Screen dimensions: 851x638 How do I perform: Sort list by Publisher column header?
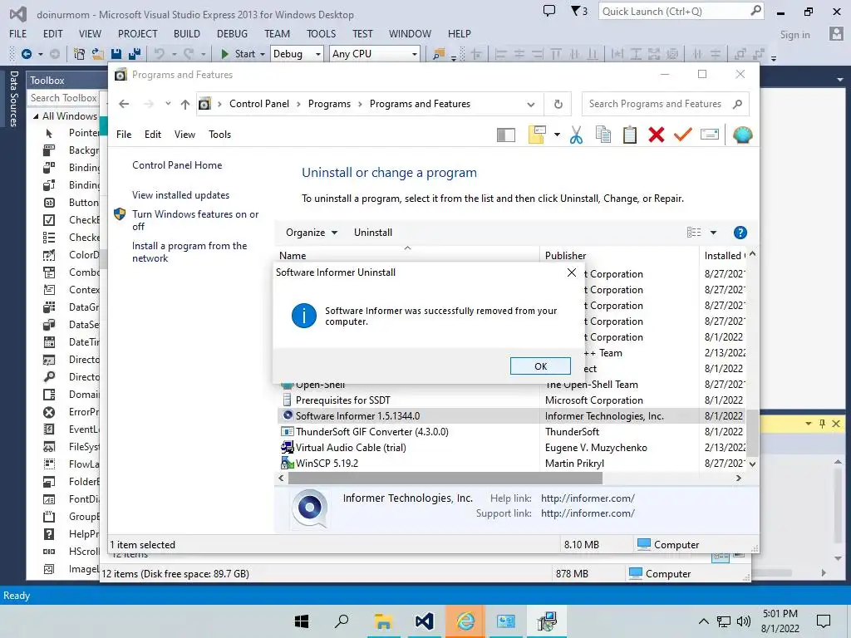[x=619, y=256]
